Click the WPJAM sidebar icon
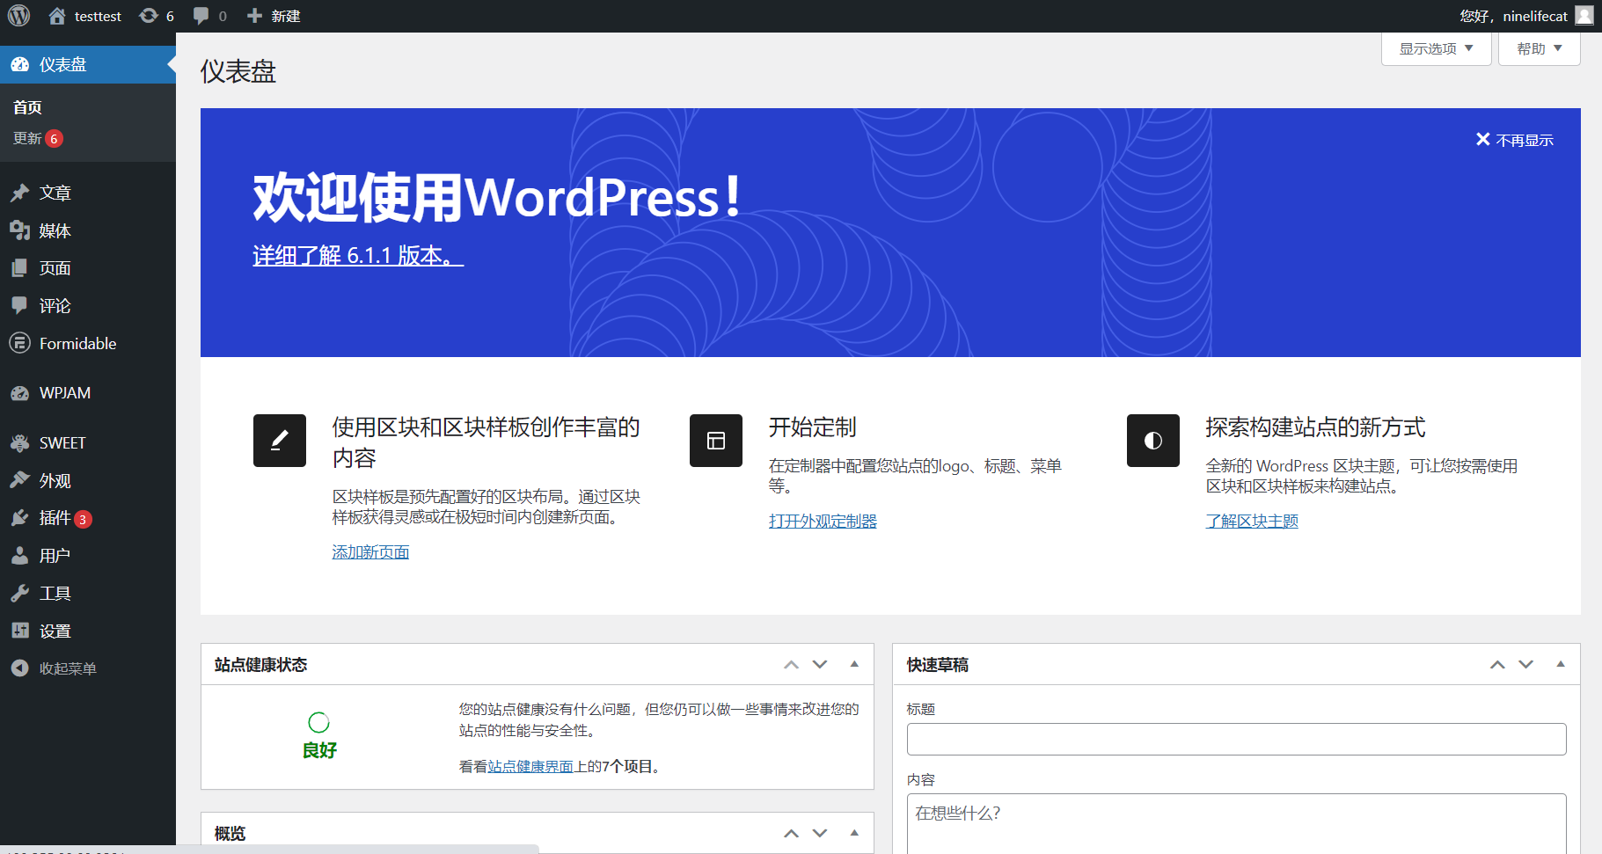 tap(19, 393)
